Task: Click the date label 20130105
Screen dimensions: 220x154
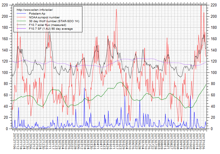Action: click(47, 141)
